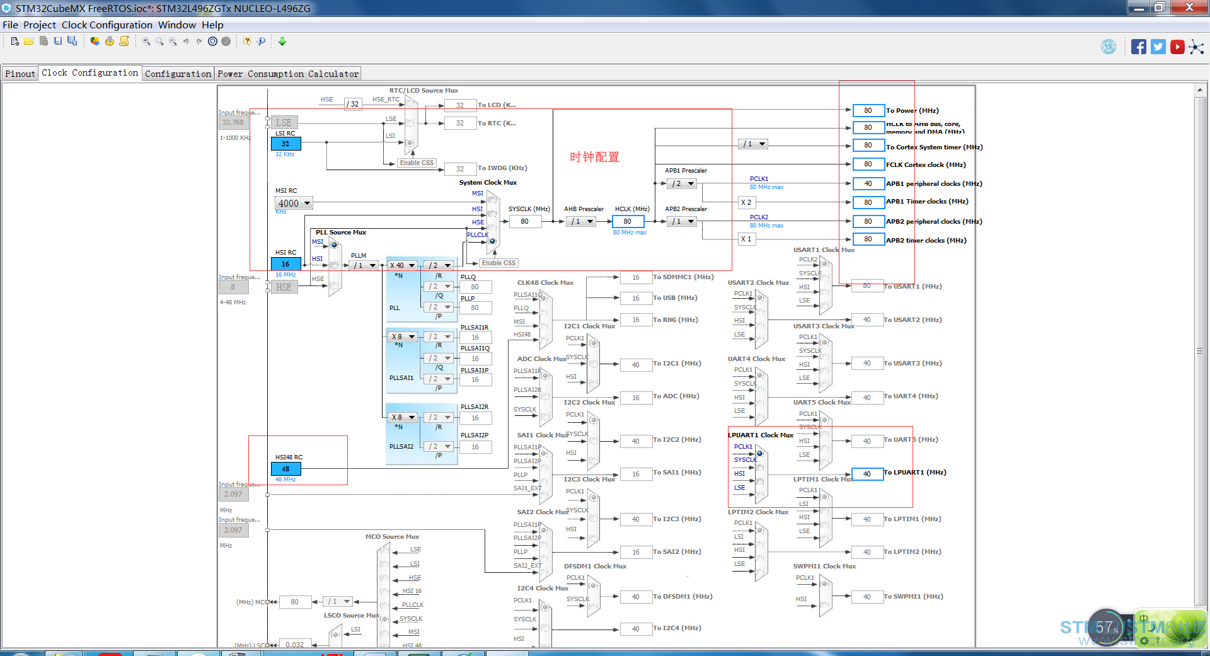Viewport: 1210px width, 656px height.
Task: Switch to the Power Consumption Calculator tab
Action: 288,74
